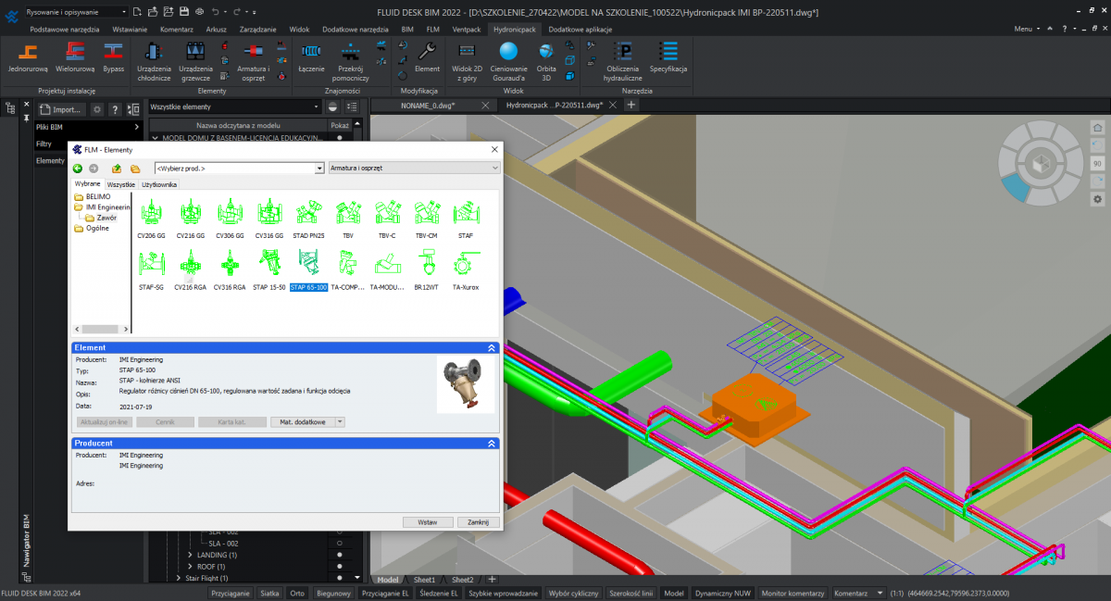This screenshot has height=601, width=1111.
Task: Click the green back arrow in FLM dialog
Action: (78, 169)
